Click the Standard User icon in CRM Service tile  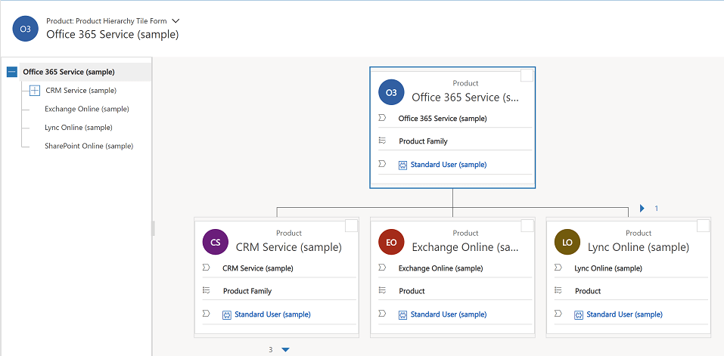tap(227, 314)
